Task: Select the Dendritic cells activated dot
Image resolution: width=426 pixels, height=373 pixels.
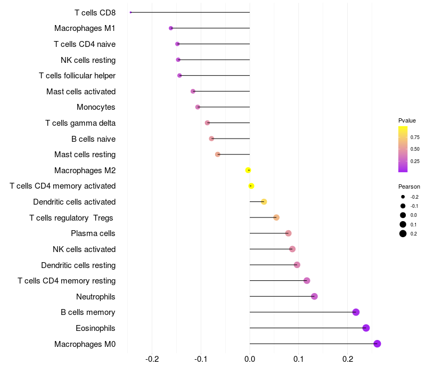Action: point(264,201)
